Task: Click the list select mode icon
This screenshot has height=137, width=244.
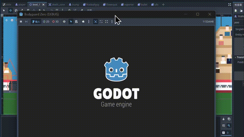Action: 76,21
